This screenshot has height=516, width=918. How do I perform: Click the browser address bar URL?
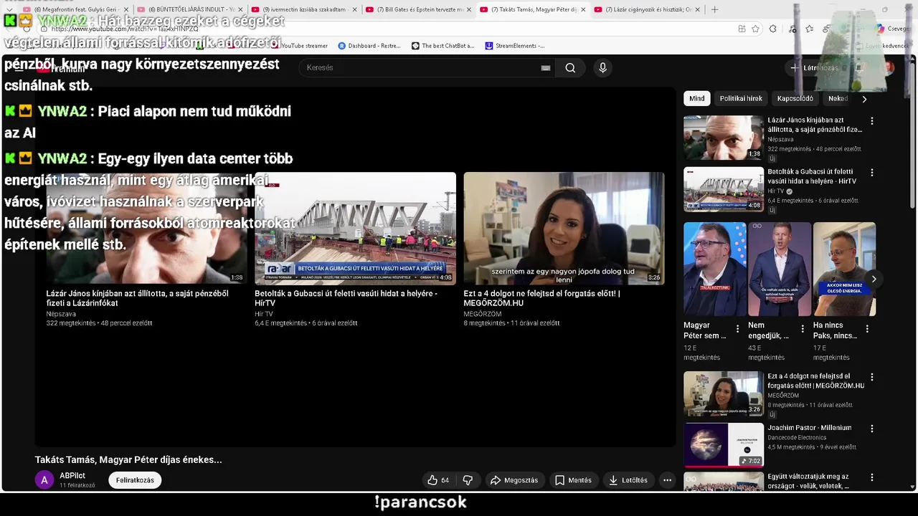pos(124,29)
